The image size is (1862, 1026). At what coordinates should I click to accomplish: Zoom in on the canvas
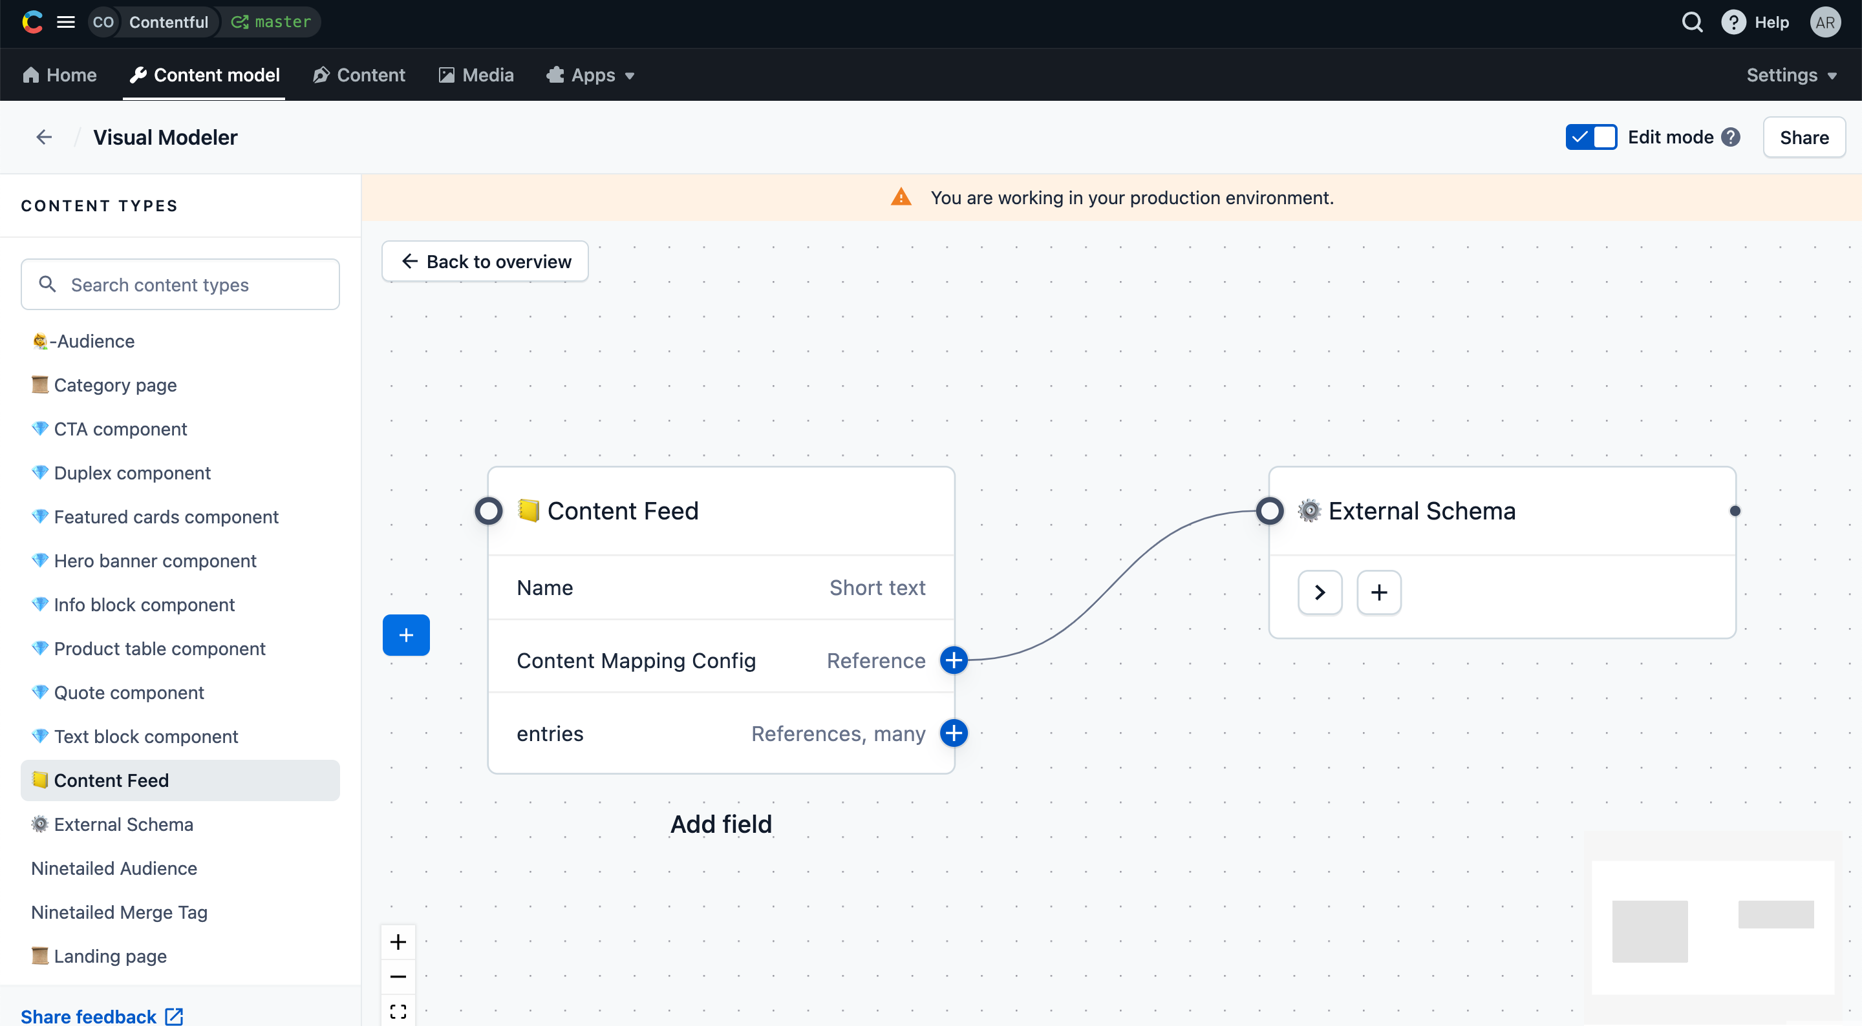point(398,941)
